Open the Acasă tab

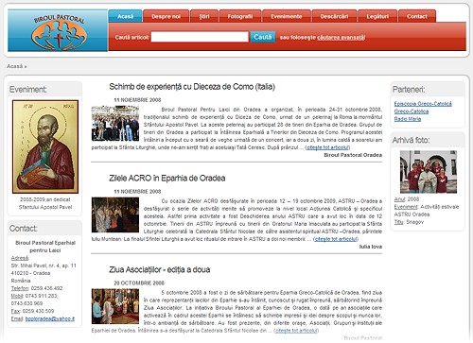[125, 16]
